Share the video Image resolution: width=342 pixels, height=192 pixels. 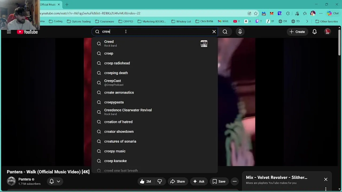tap(177, 182)
